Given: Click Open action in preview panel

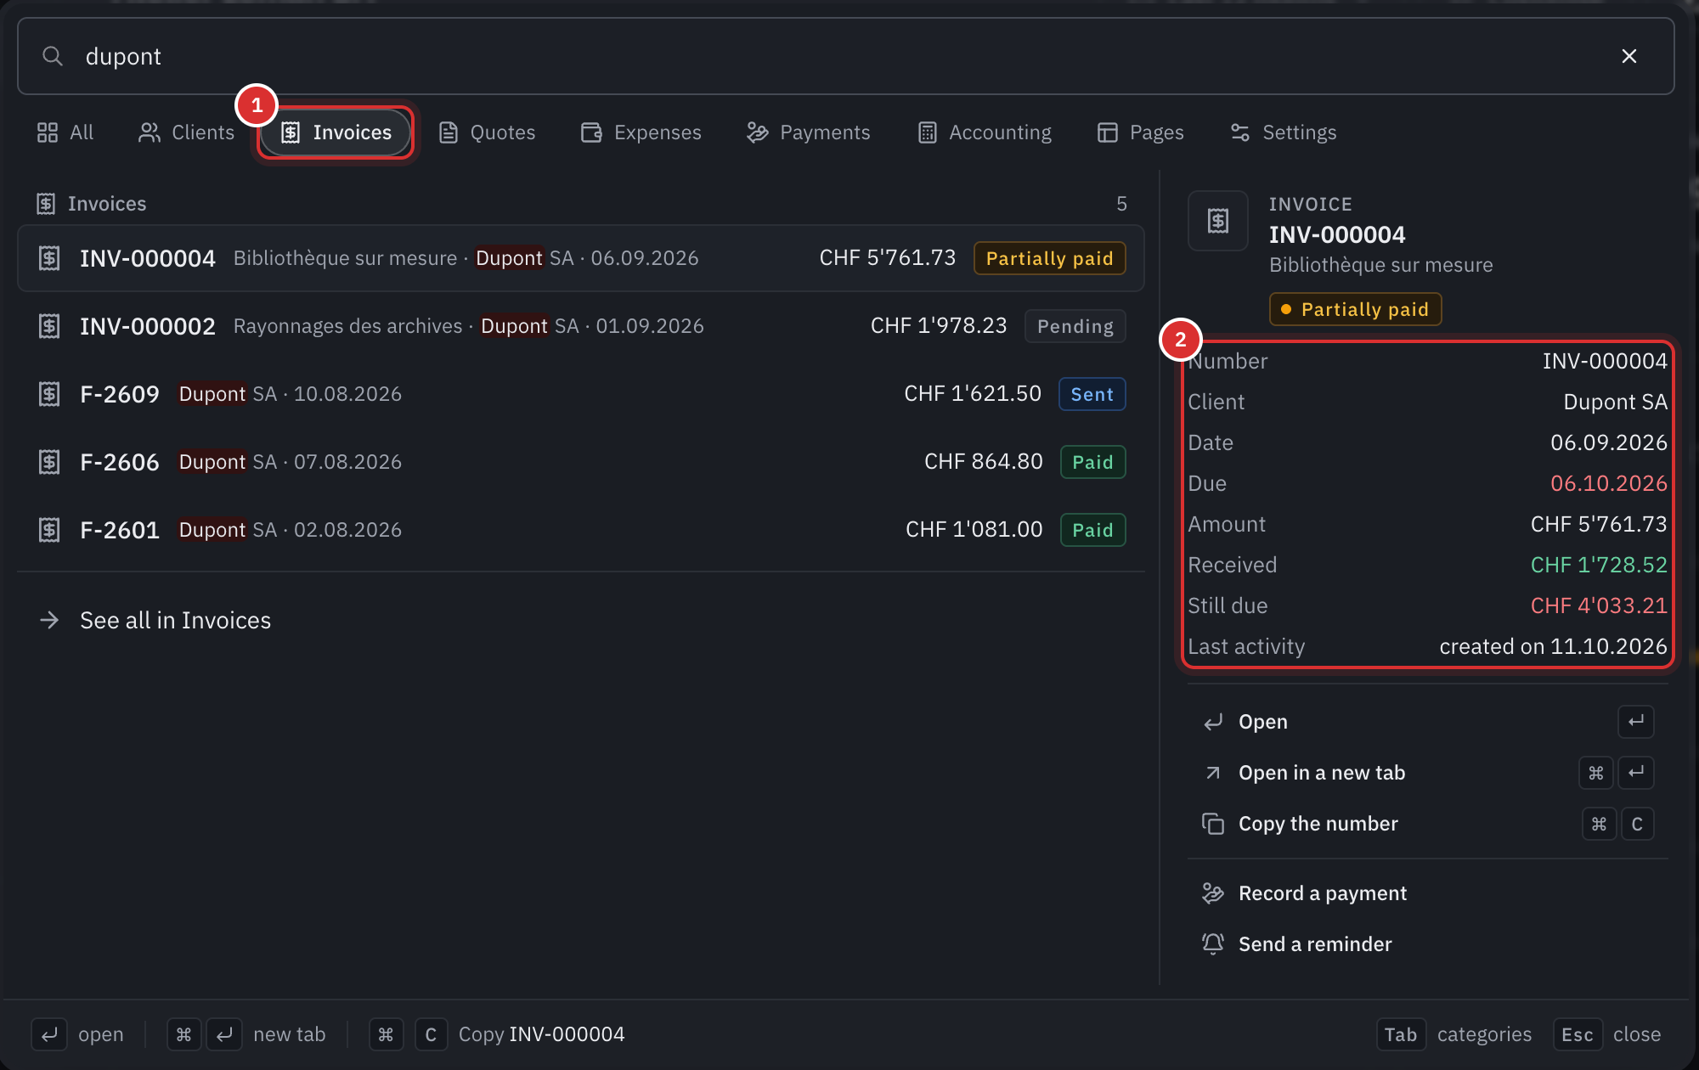Looking at the screenshot, I should point(1428,722).
